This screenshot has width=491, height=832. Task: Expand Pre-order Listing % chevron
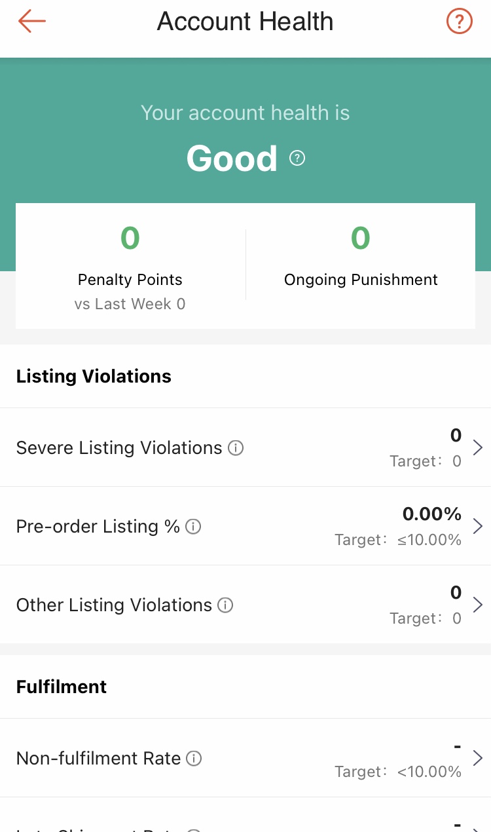(477, 526)
